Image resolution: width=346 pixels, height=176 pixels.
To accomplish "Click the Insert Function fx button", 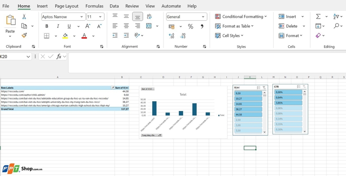I will (59, 57).
